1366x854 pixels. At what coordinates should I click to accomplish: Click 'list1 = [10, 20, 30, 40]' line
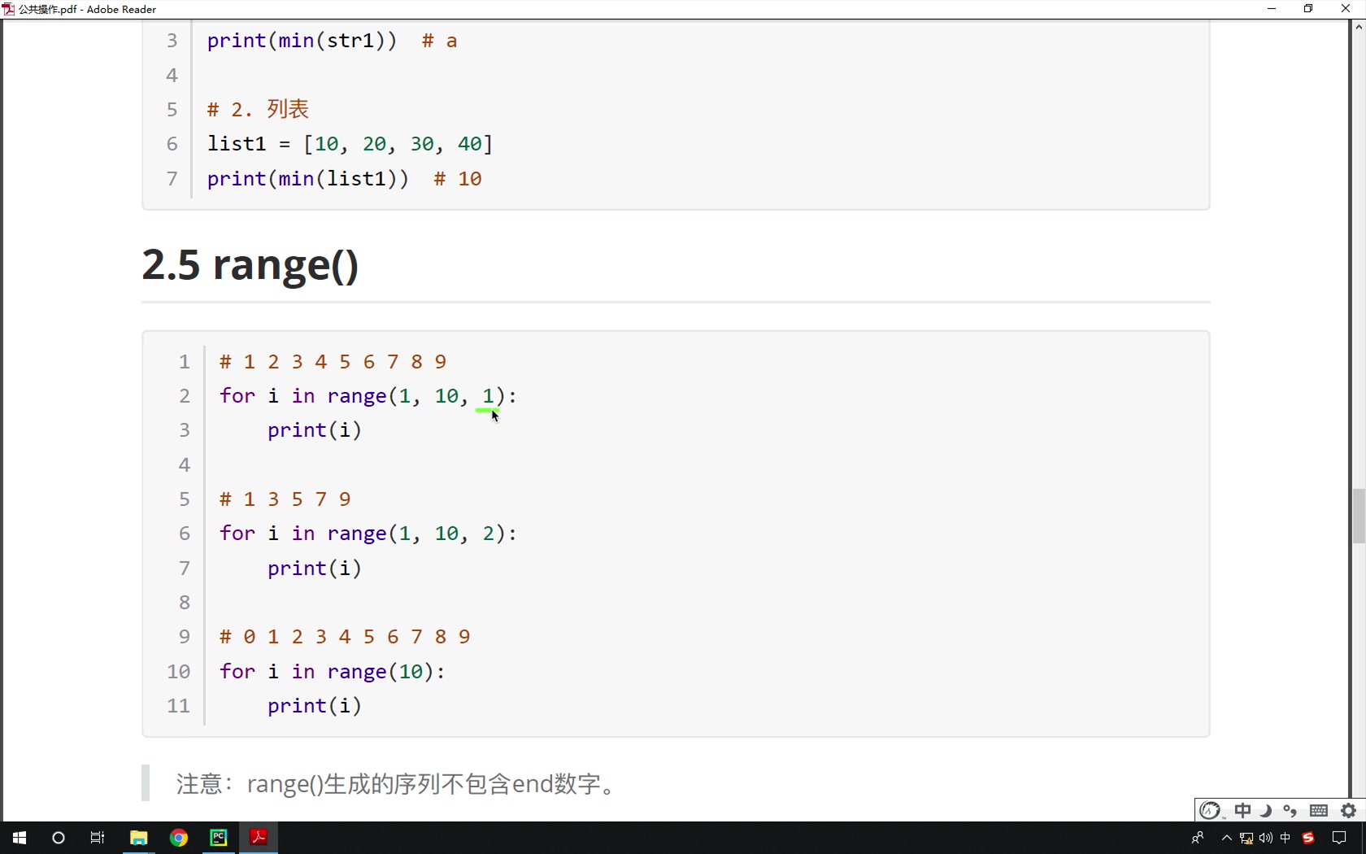(x=350, y=144)
